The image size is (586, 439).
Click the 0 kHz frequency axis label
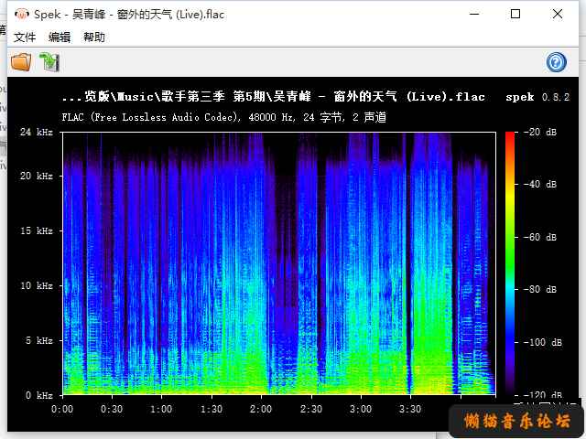tap(38, 395)
